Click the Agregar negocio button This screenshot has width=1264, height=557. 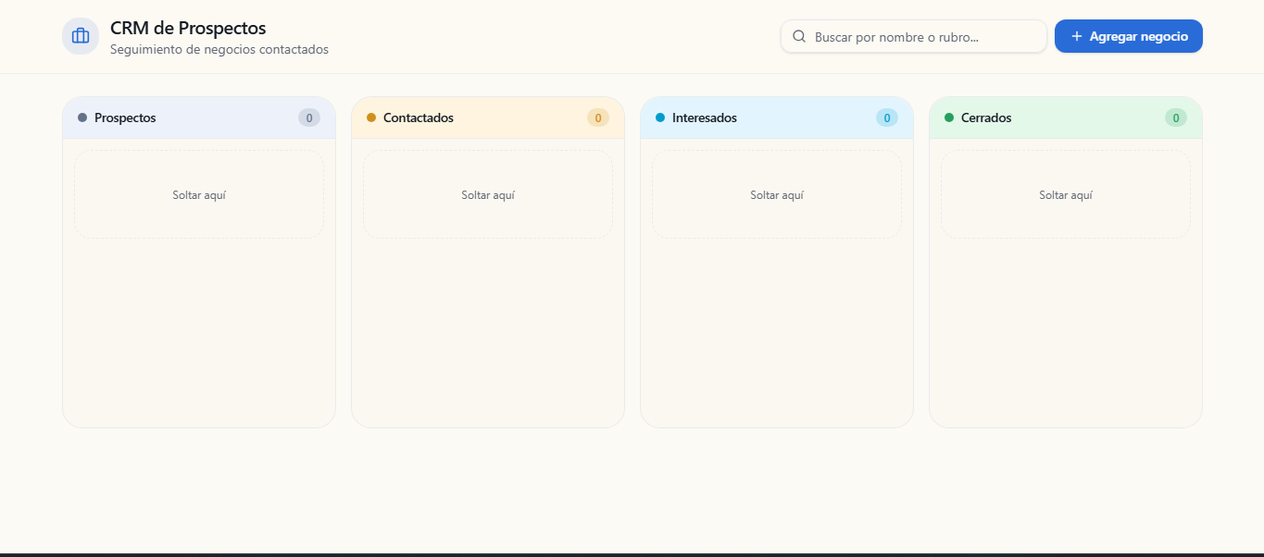1129,36
